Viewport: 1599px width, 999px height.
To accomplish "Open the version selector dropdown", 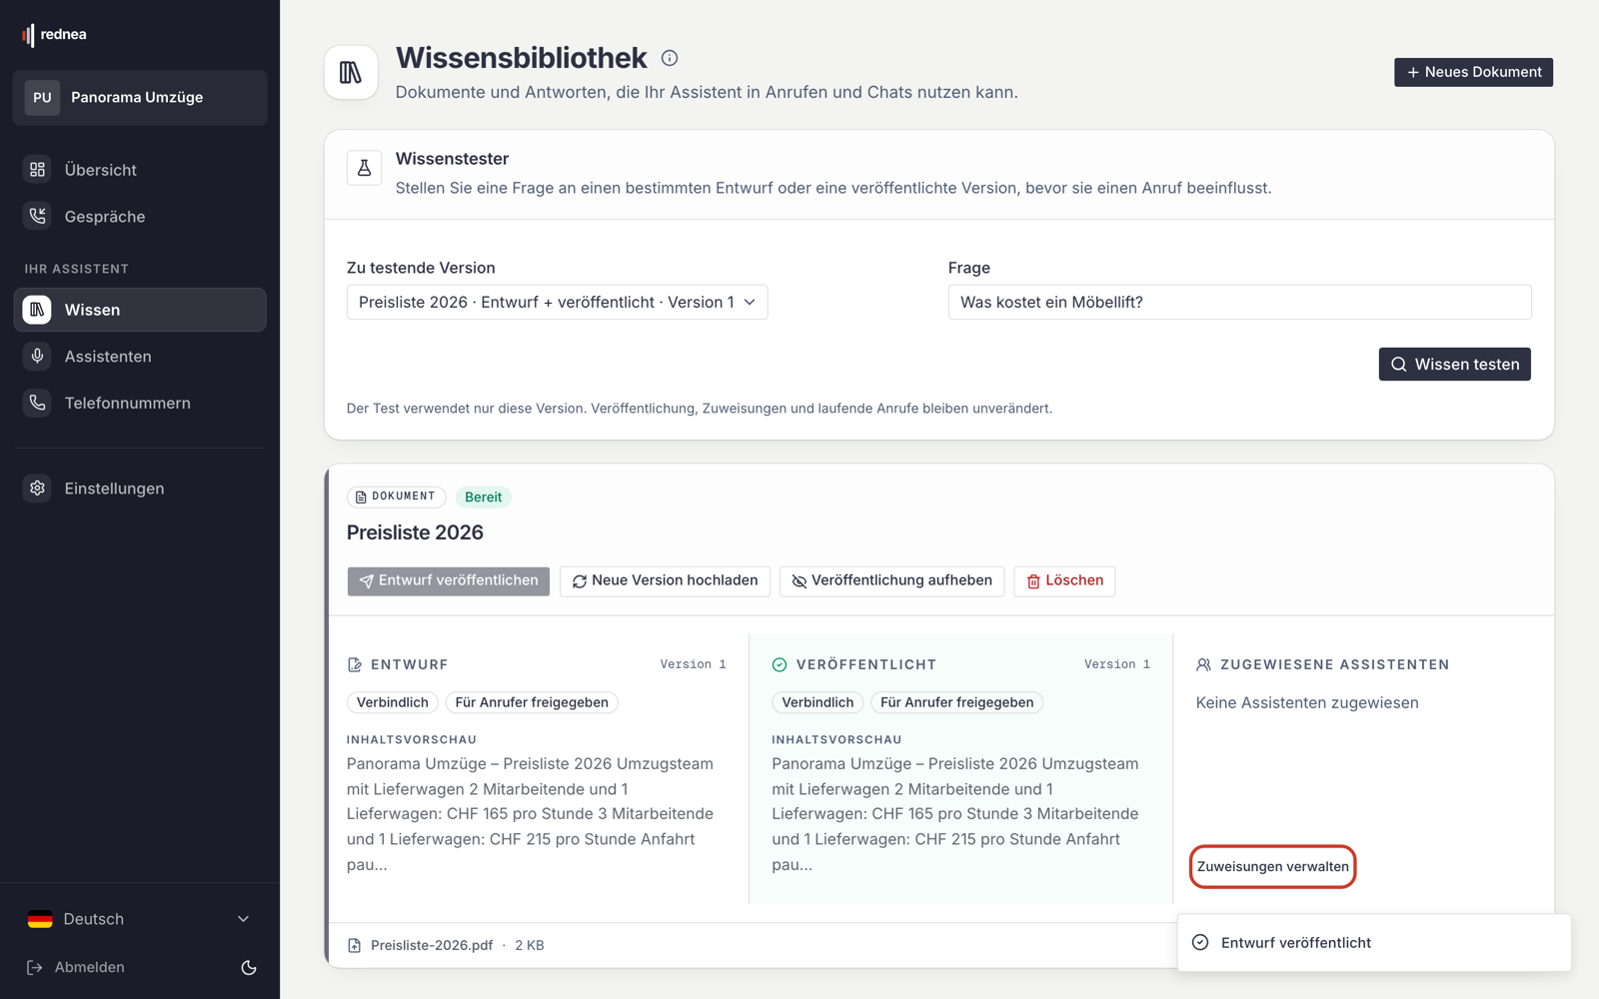I will click(557, 302).
